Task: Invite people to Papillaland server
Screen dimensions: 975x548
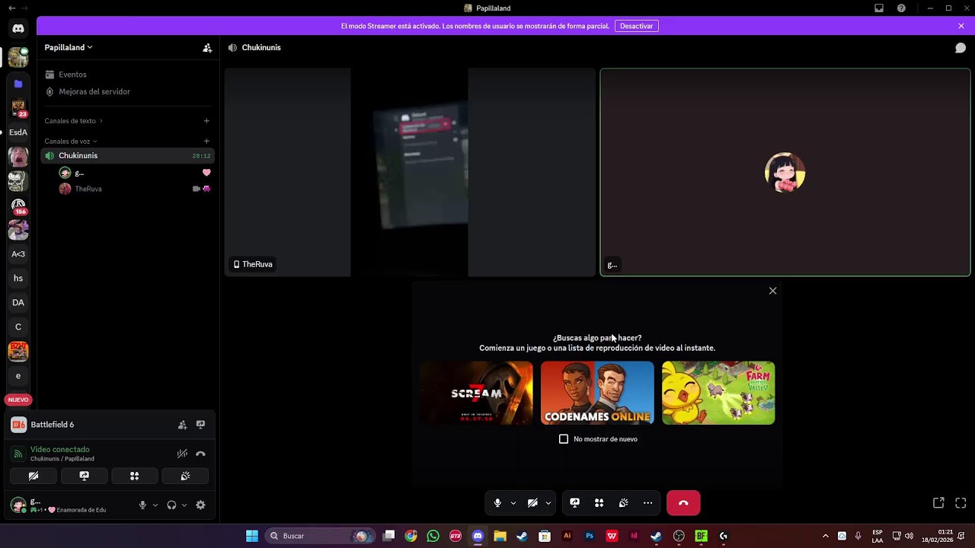Action: [207, 47]
